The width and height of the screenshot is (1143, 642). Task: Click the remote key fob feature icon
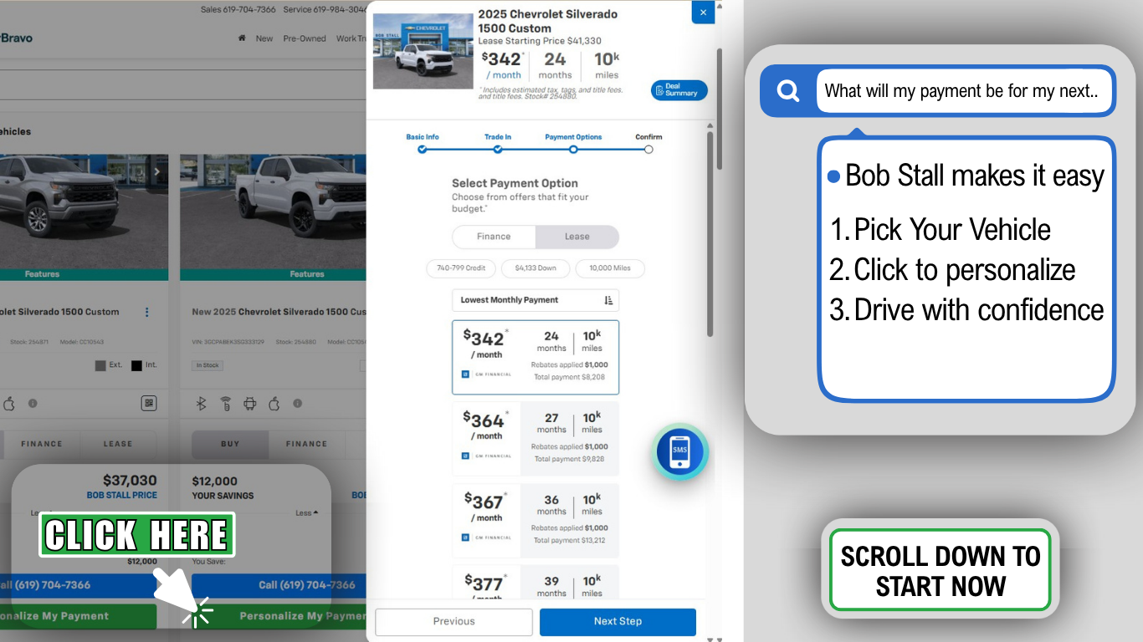pyautogui.click(x=225, y=404)
